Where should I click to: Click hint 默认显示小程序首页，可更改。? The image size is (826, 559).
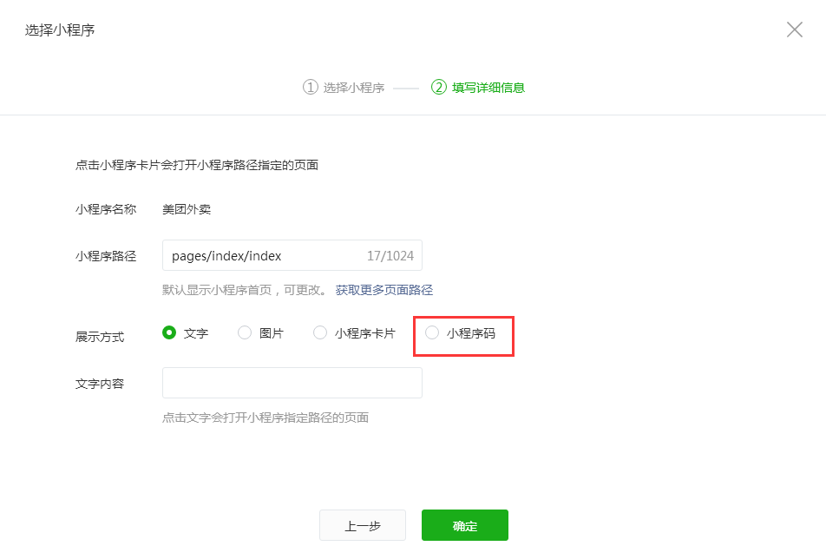coord(246,290)
